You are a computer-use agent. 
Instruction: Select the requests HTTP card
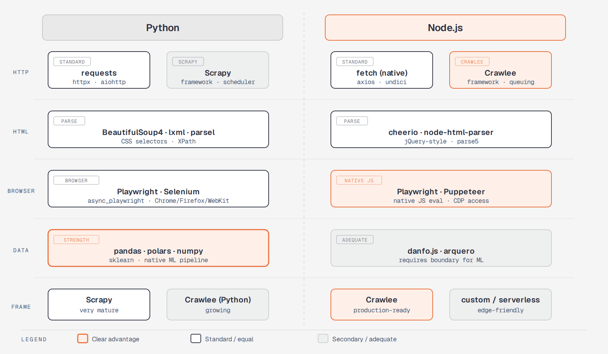(99, 70)
